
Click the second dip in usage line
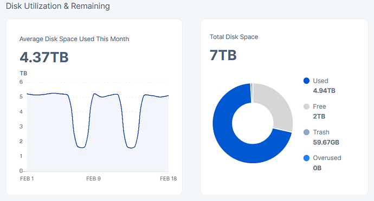coord(131,148)
